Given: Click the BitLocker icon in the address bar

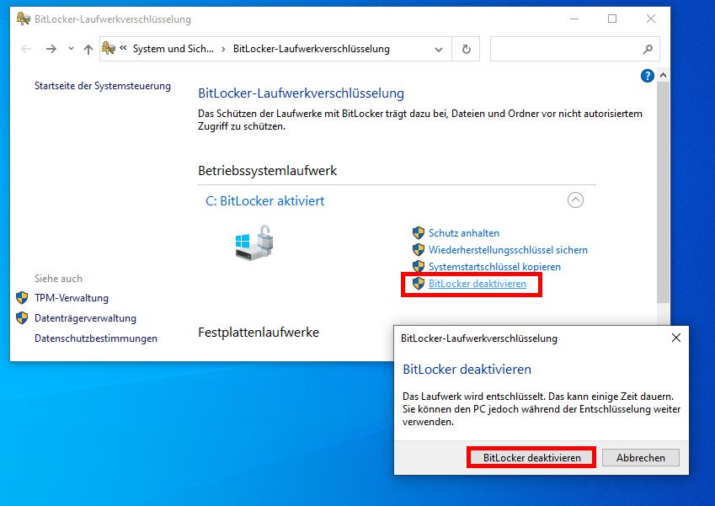Looking at the screenshot, I should click(109, 48).
